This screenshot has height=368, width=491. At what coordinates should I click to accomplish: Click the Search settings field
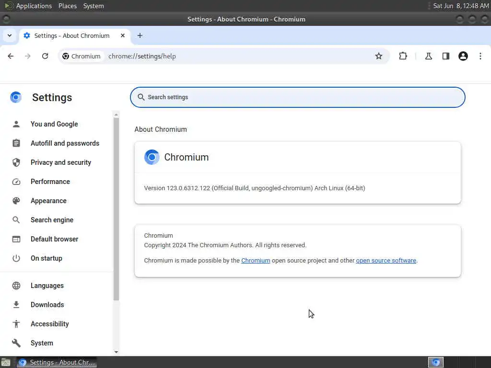pos(297,97)
